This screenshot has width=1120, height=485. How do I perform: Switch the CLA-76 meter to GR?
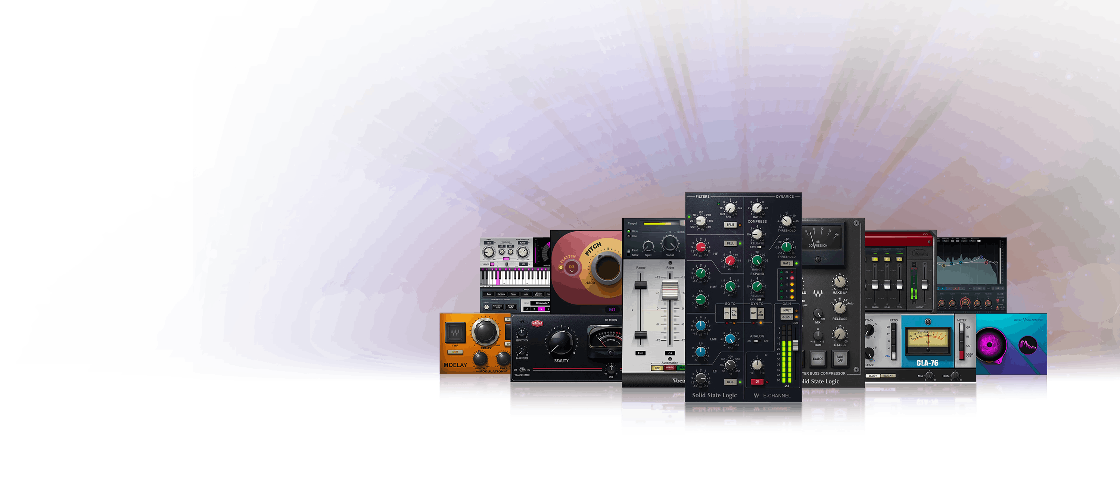[962, 327]
